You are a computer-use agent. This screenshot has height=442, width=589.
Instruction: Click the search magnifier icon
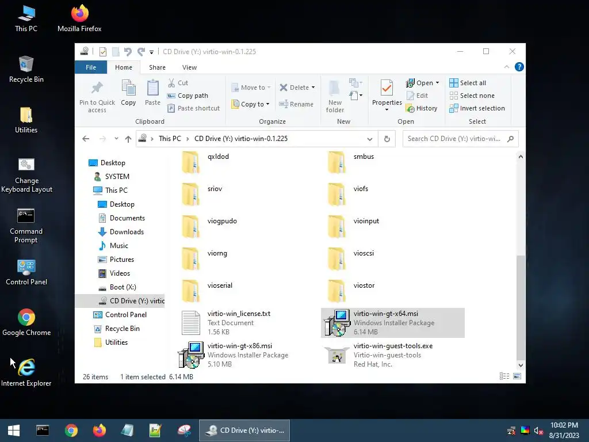tap(510, 139)
